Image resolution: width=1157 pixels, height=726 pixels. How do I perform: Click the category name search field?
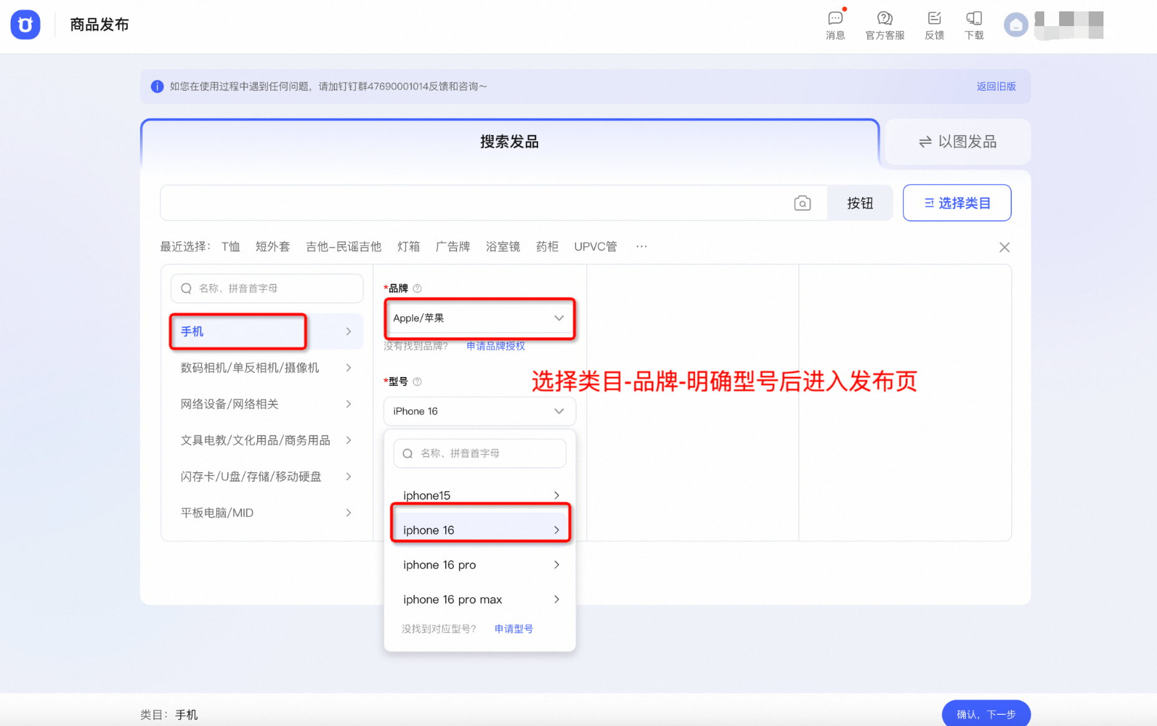click(267, 289)
